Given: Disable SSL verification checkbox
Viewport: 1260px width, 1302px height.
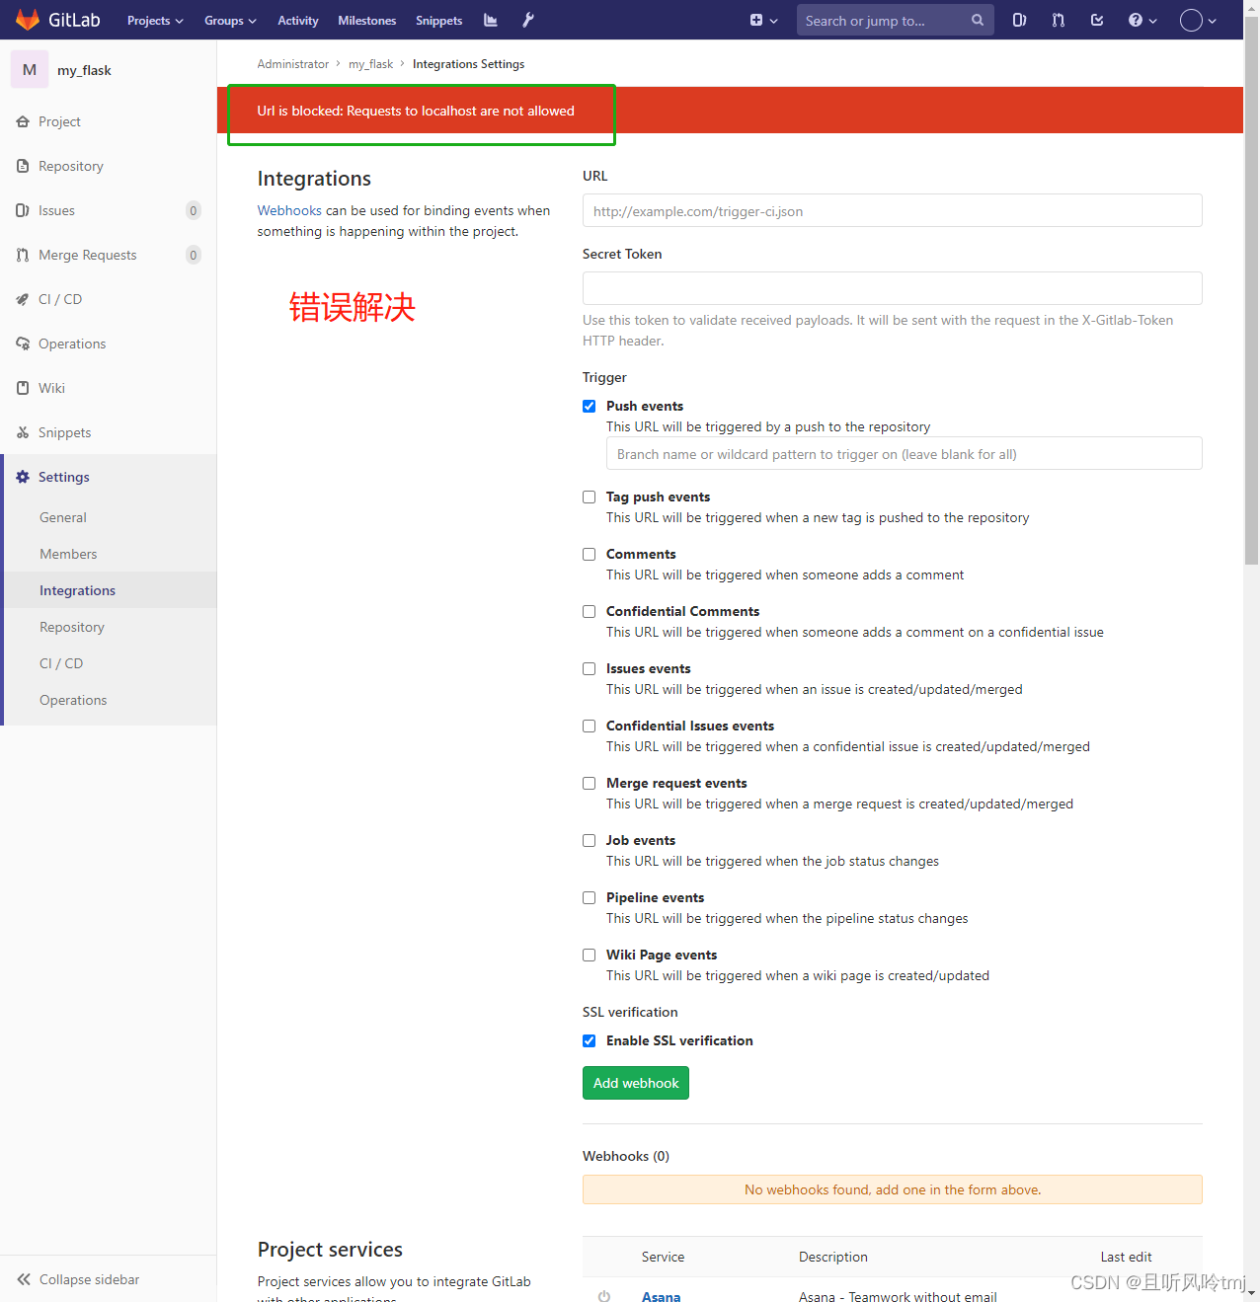Looking at the screenshot, I should point(589,1040).
